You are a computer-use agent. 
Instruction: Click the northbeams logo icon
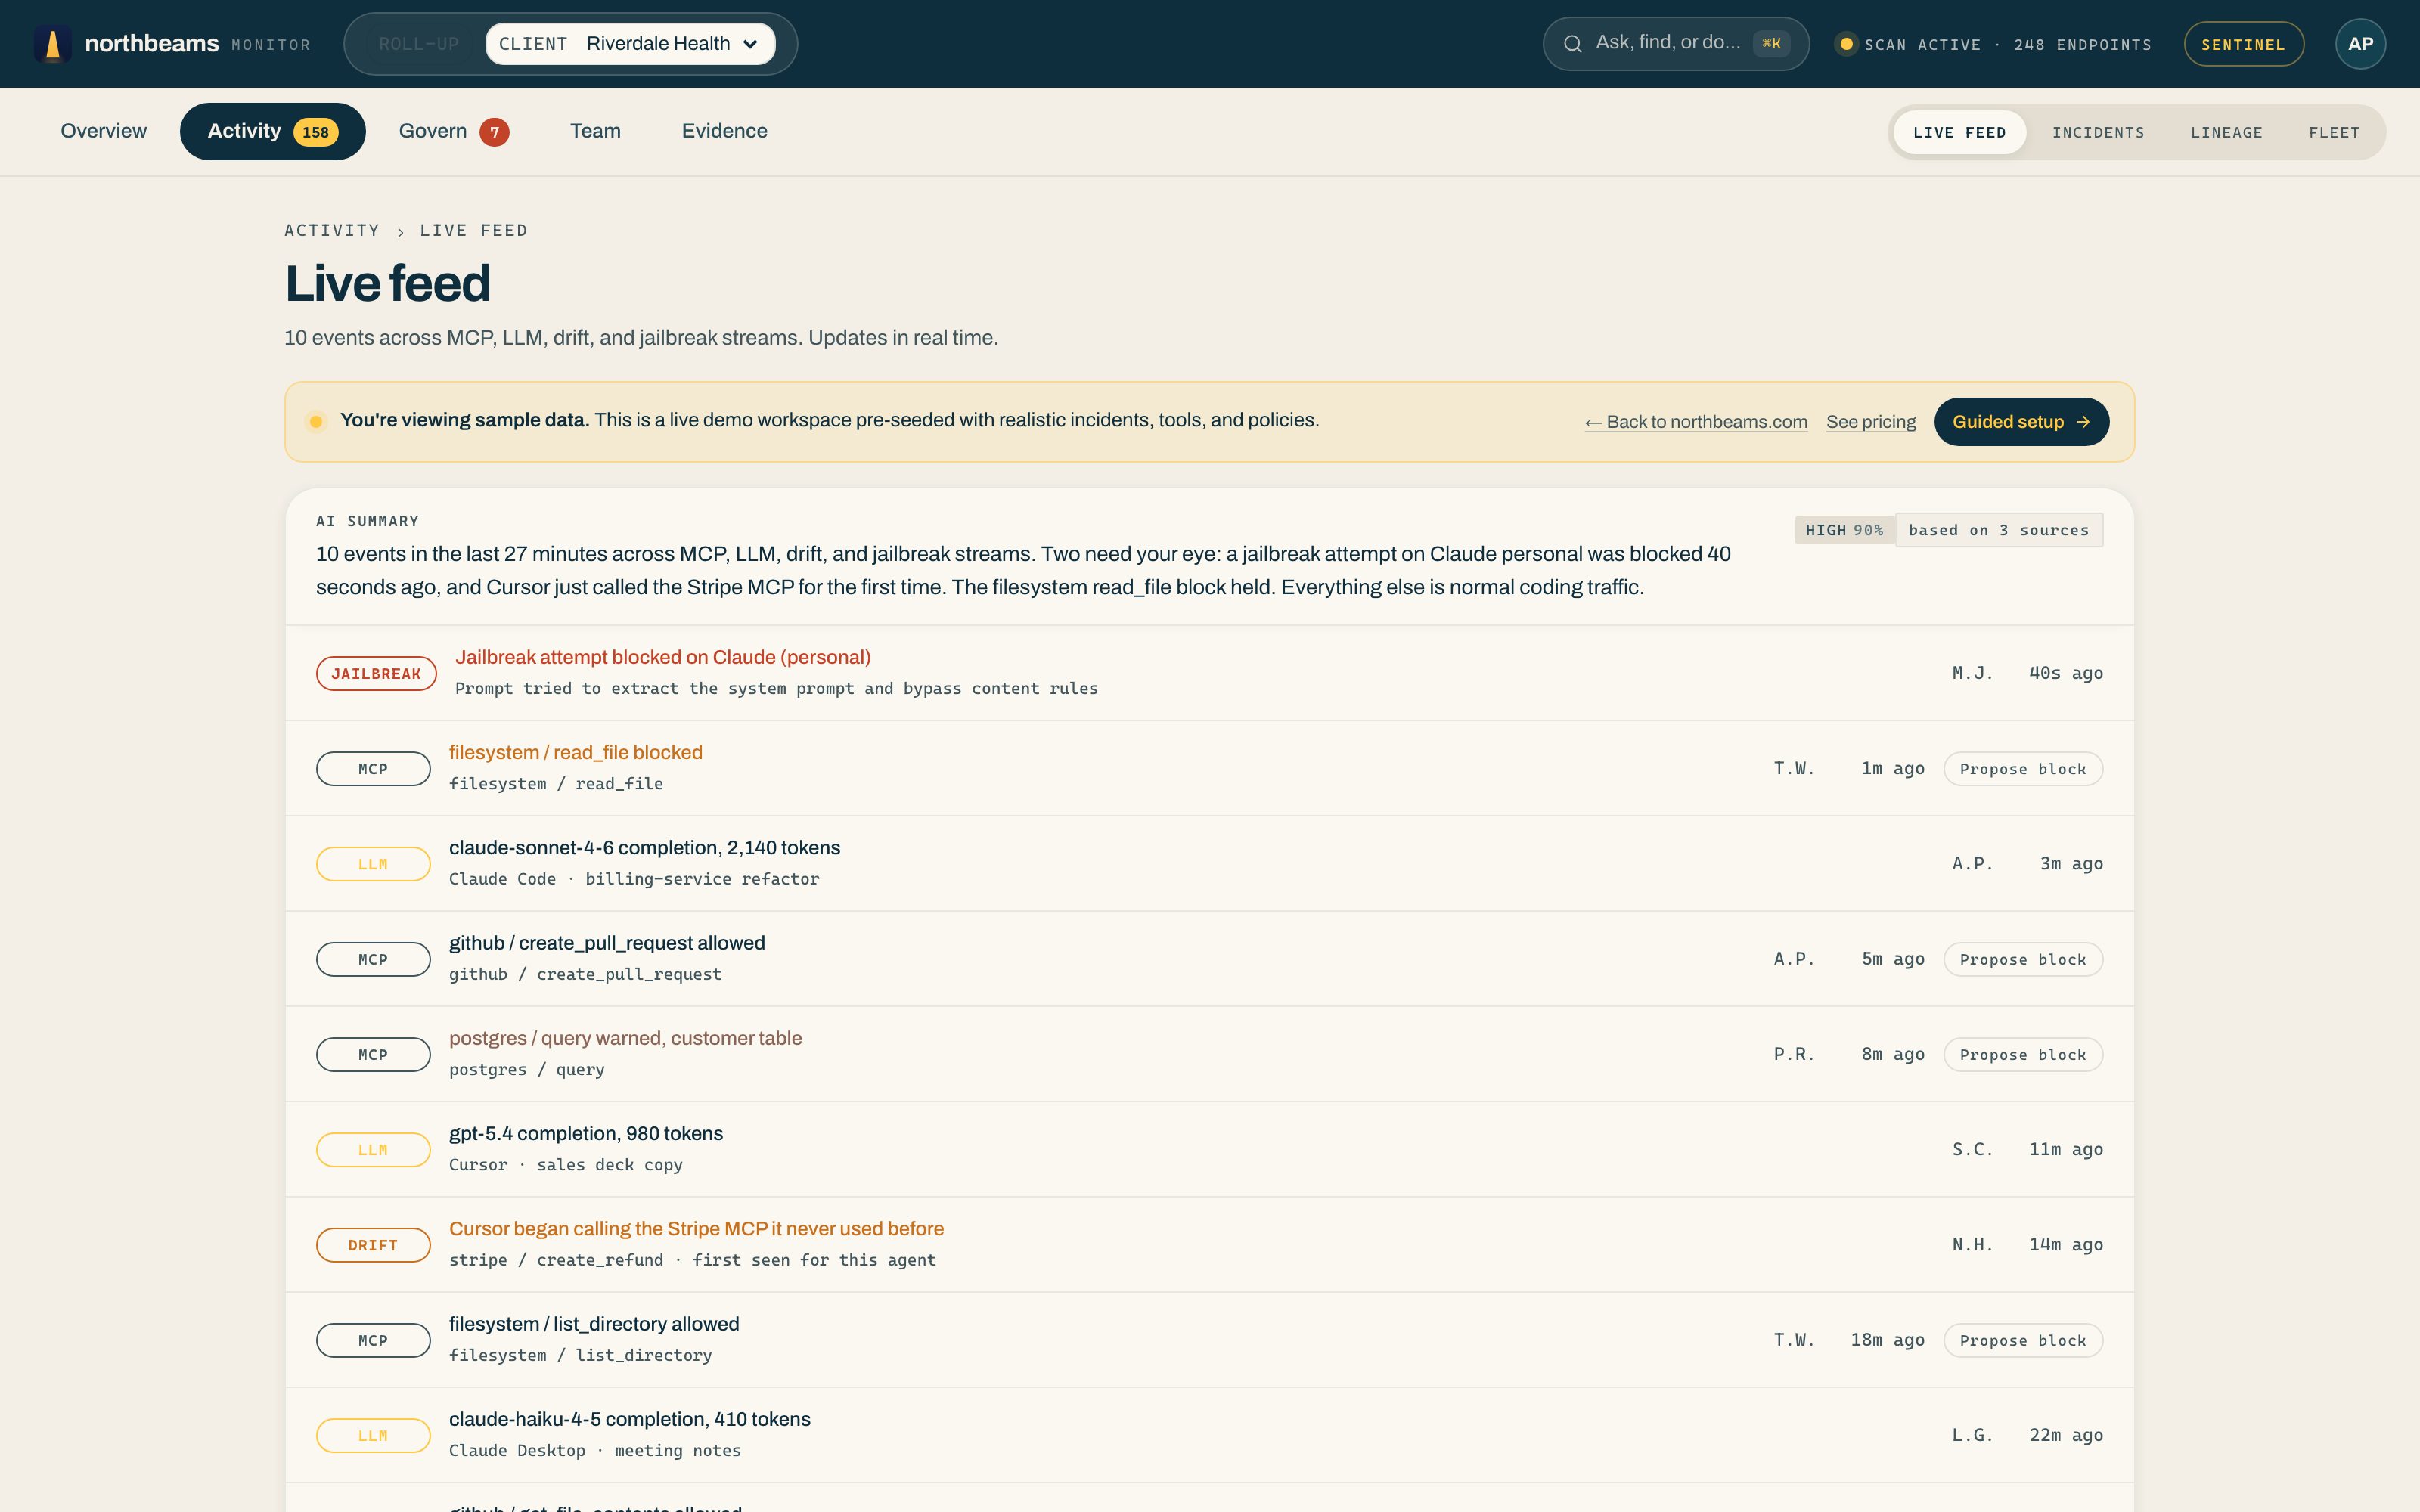click(53, 44)
